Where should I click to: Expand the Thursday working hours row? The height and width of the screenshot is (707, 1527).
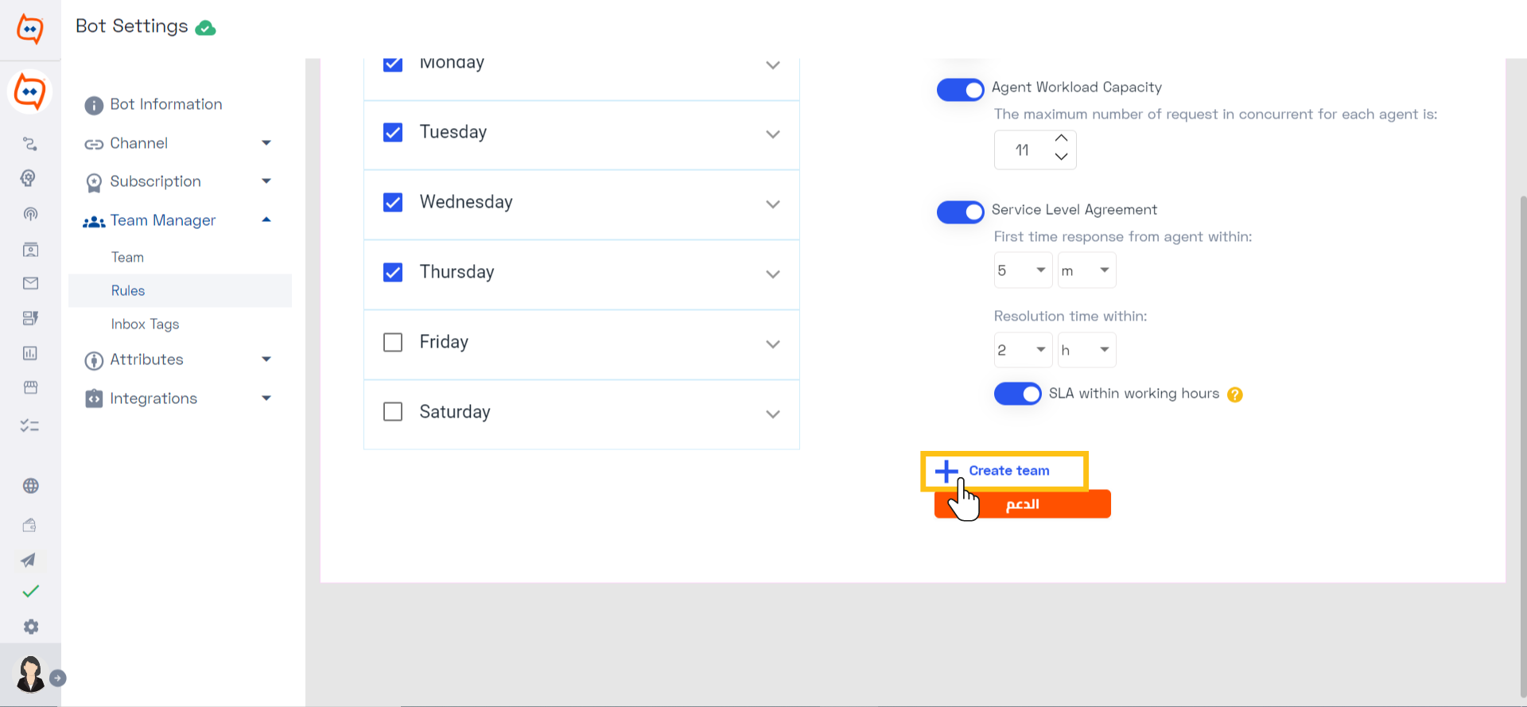point(581,273)
